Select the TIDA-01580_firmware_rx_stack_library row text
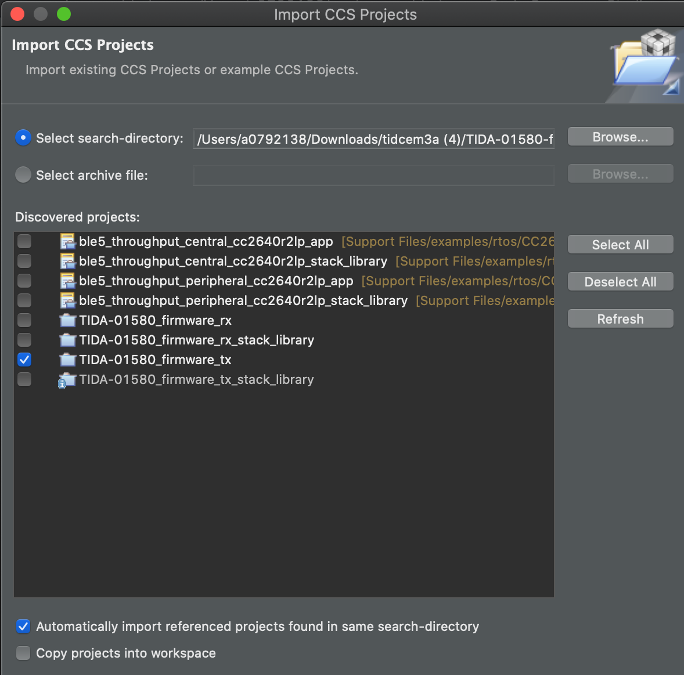 [196, 340]
